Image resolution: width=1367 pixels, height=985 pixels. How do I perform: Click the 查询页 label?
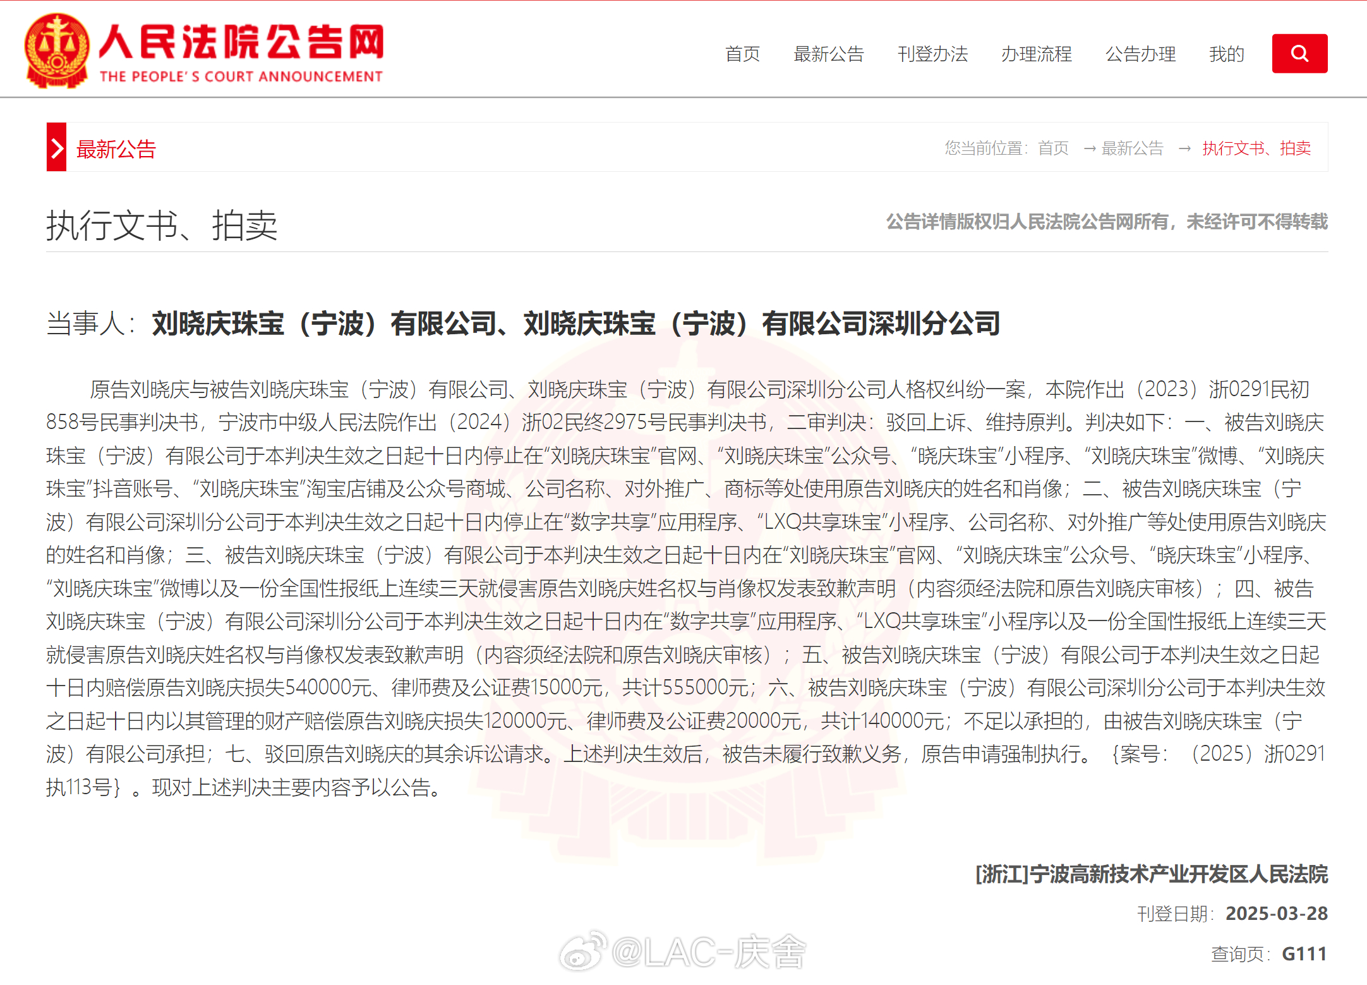1240,954
